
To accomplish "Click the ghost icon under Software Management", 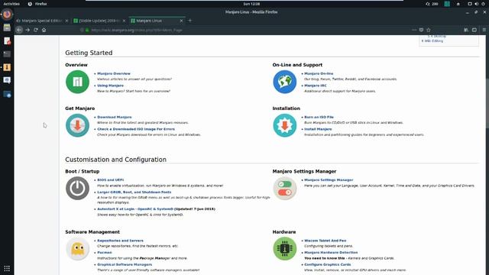I will coord(77,249).
